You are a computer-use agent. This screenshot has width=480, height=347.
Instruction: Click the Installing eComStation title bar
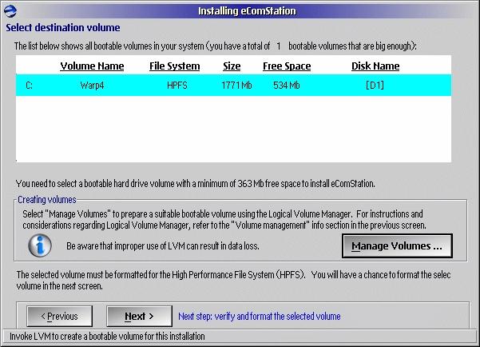point(246,10)
